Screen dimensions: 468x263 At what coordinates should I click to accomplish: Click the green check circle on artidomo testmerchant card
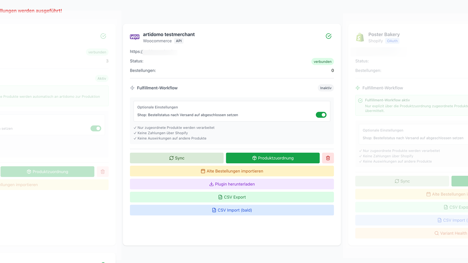329,36
